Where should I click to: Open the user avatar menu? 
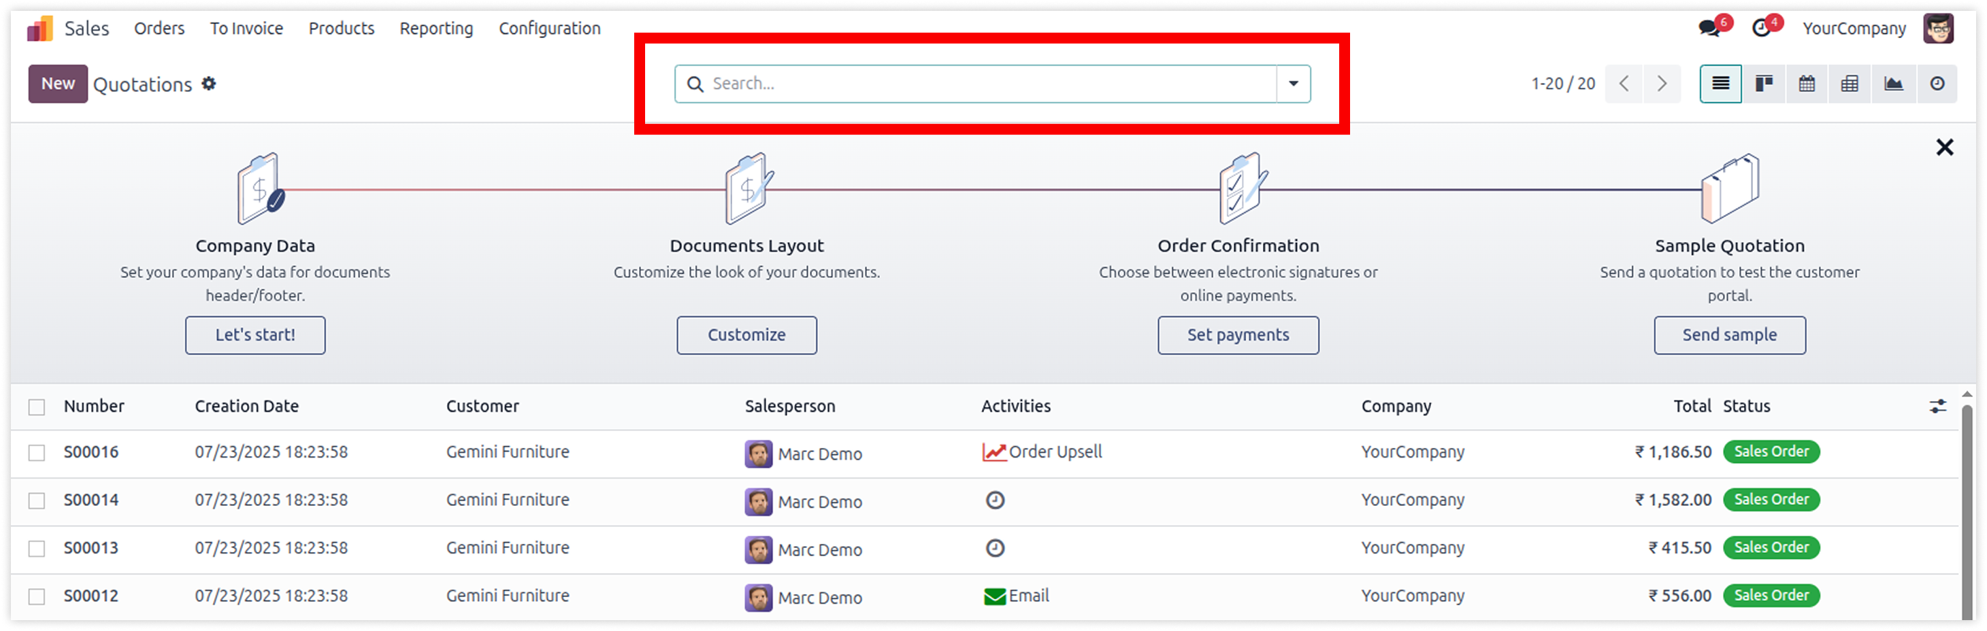point(1937,29)
